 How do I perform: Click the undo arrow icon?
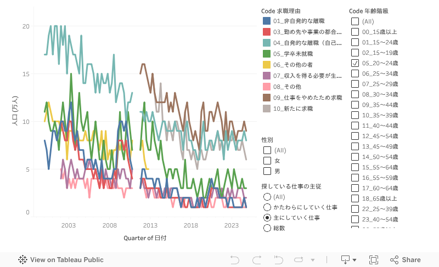[x=235, y=260]
